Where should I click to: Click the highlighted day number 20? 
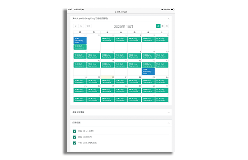coord(113,77)
